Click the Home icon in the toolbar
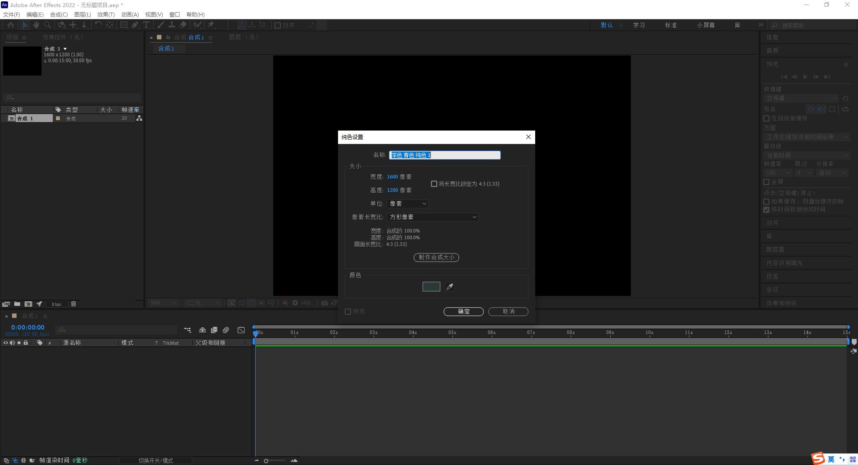The width and height of the screenshot is (858, 465). (11, 25)
